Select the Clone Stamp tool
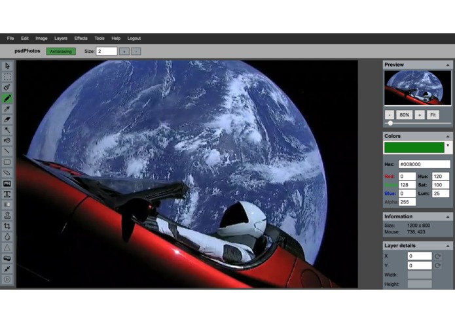Image resolution: width=455 pixels, height=323 pixels. click(7, 216)
